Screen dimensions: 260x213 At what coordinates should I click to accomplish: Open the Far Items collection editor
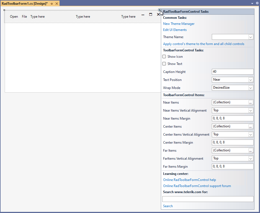coord(251,150)
